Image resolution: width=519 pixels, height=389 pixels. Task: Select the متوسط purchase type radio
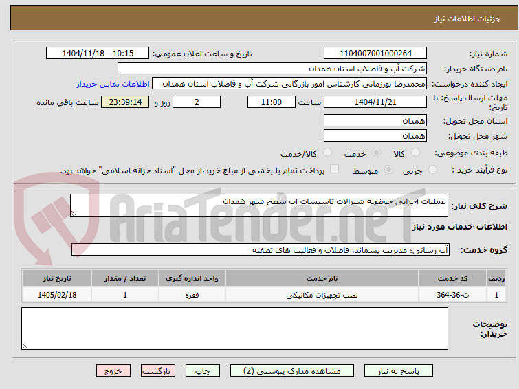pos(388,170)
